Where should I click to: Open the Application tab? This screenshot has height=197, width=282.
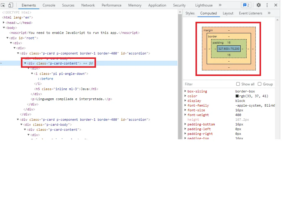pyautogui.click(x=157, y=5)
